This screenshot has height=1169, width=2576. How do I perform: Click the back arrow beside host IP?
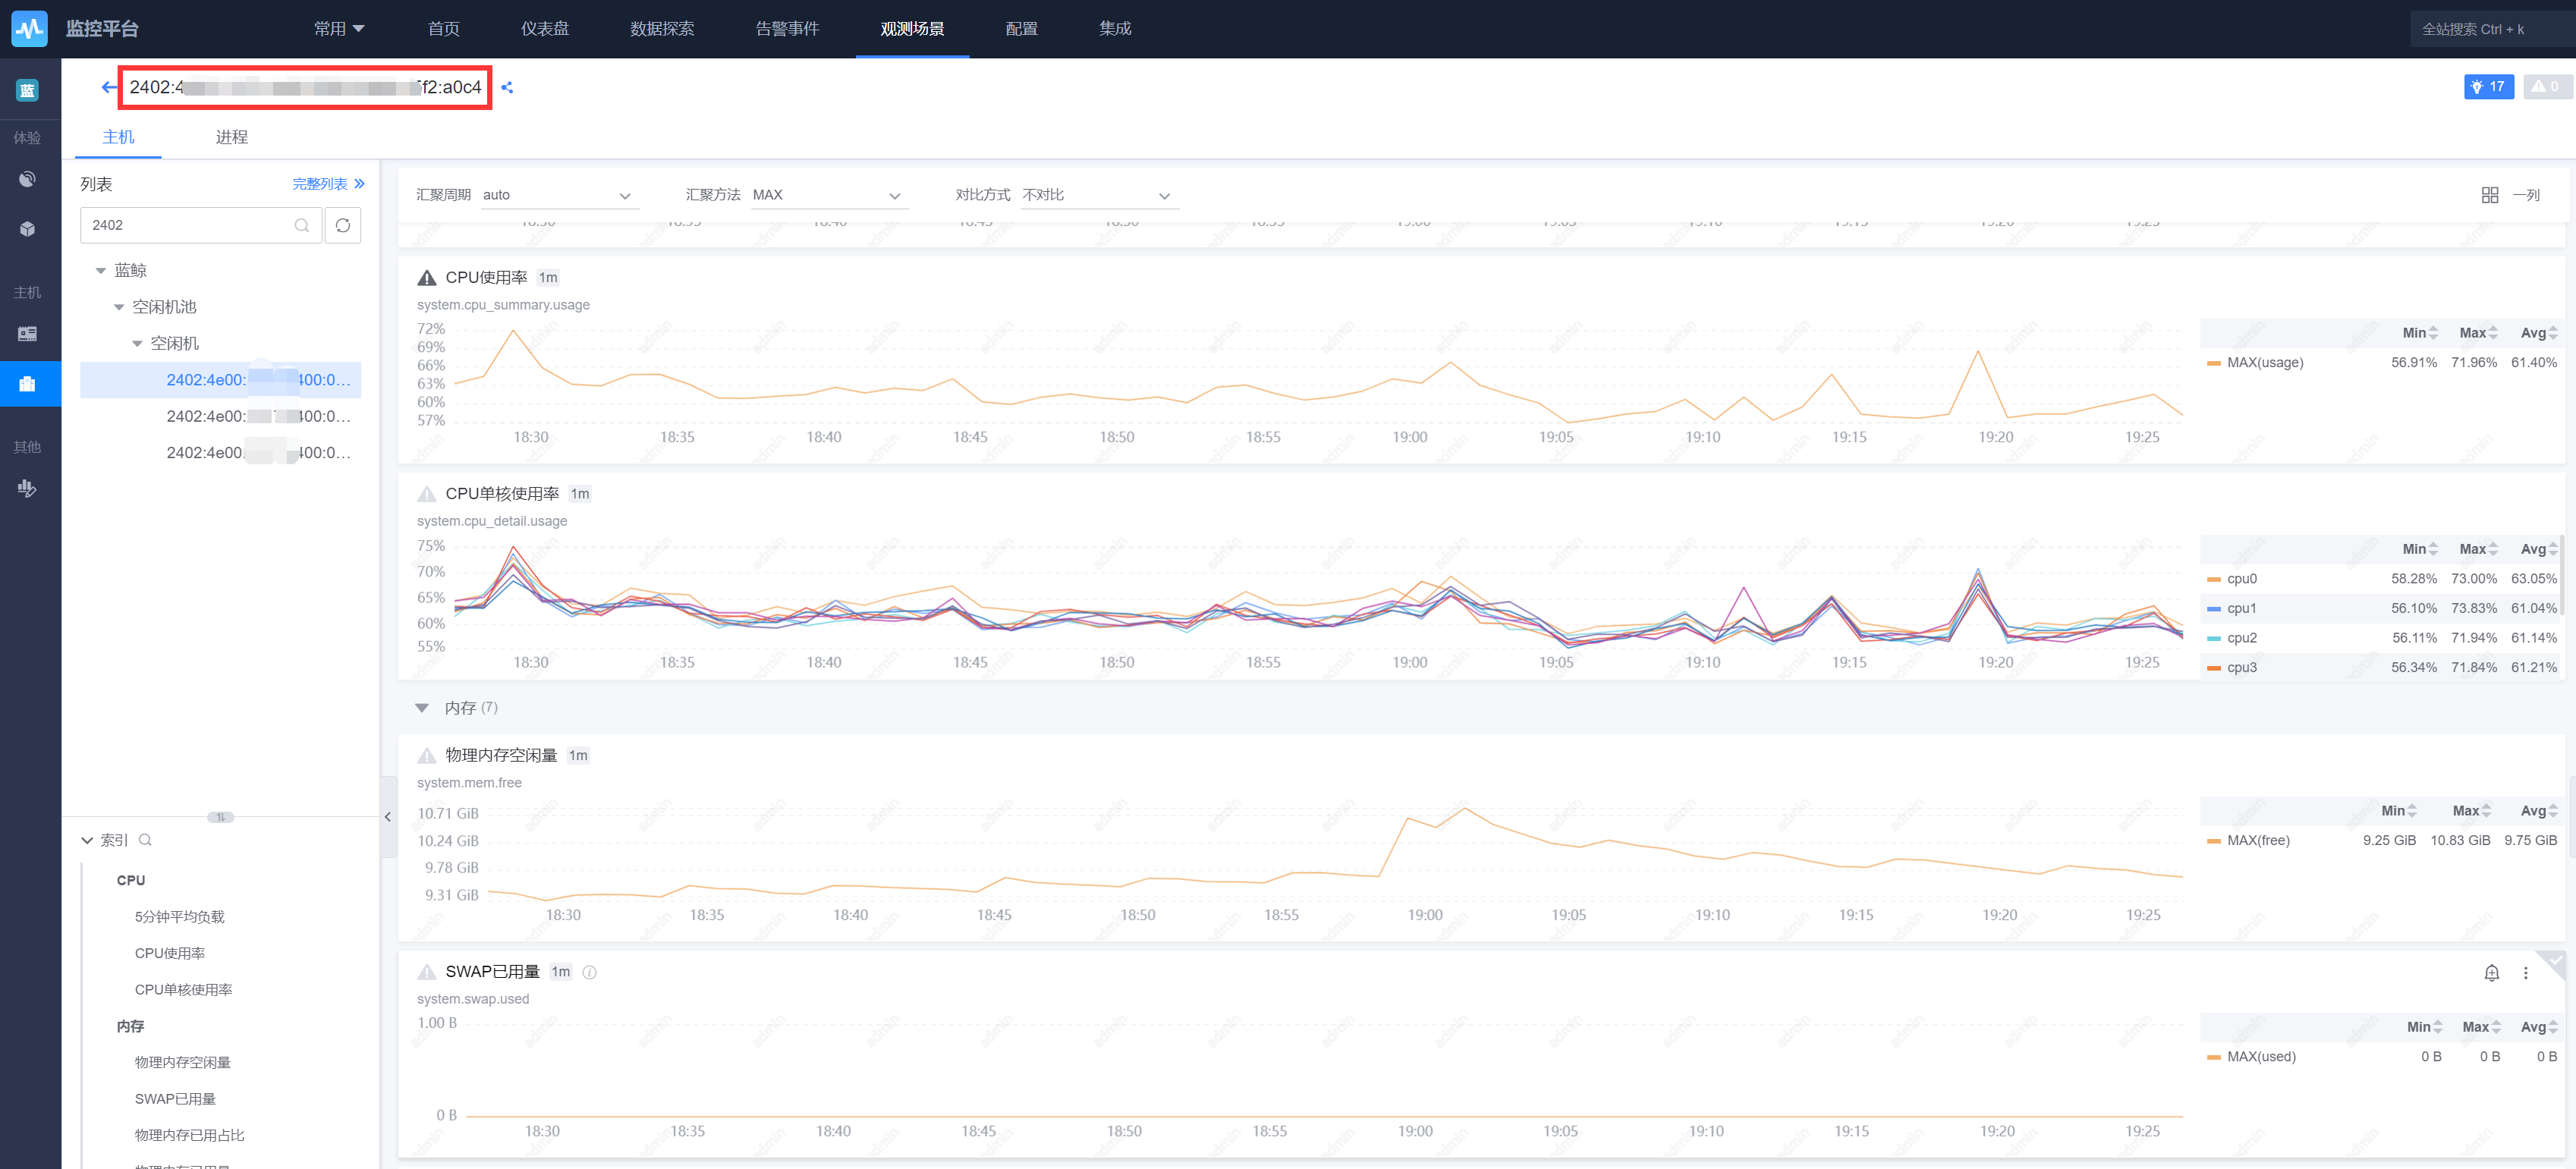(x=108, y=87)
